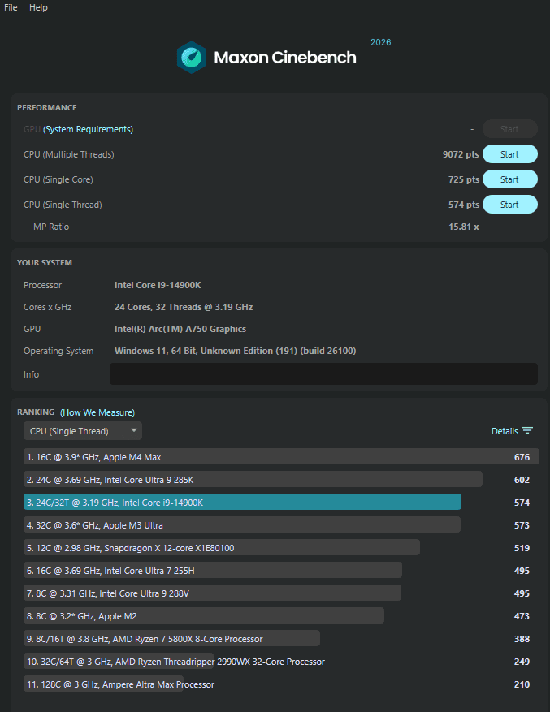Screen dimensions: 550x712
Task: Expand the CPU (Single Thread) ranking dropdown
Action: tap(83, 431)
